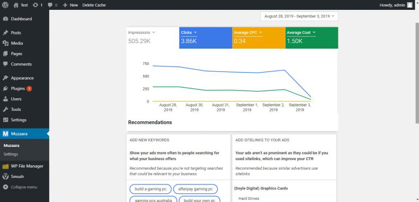
Task: Expand the Clicks metric dropdown
Action: click(x=195, y=32)
